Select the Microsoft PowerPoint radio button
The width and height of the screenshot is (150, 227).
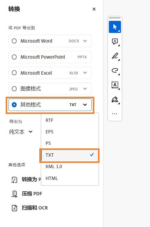(x=14, y=57)
